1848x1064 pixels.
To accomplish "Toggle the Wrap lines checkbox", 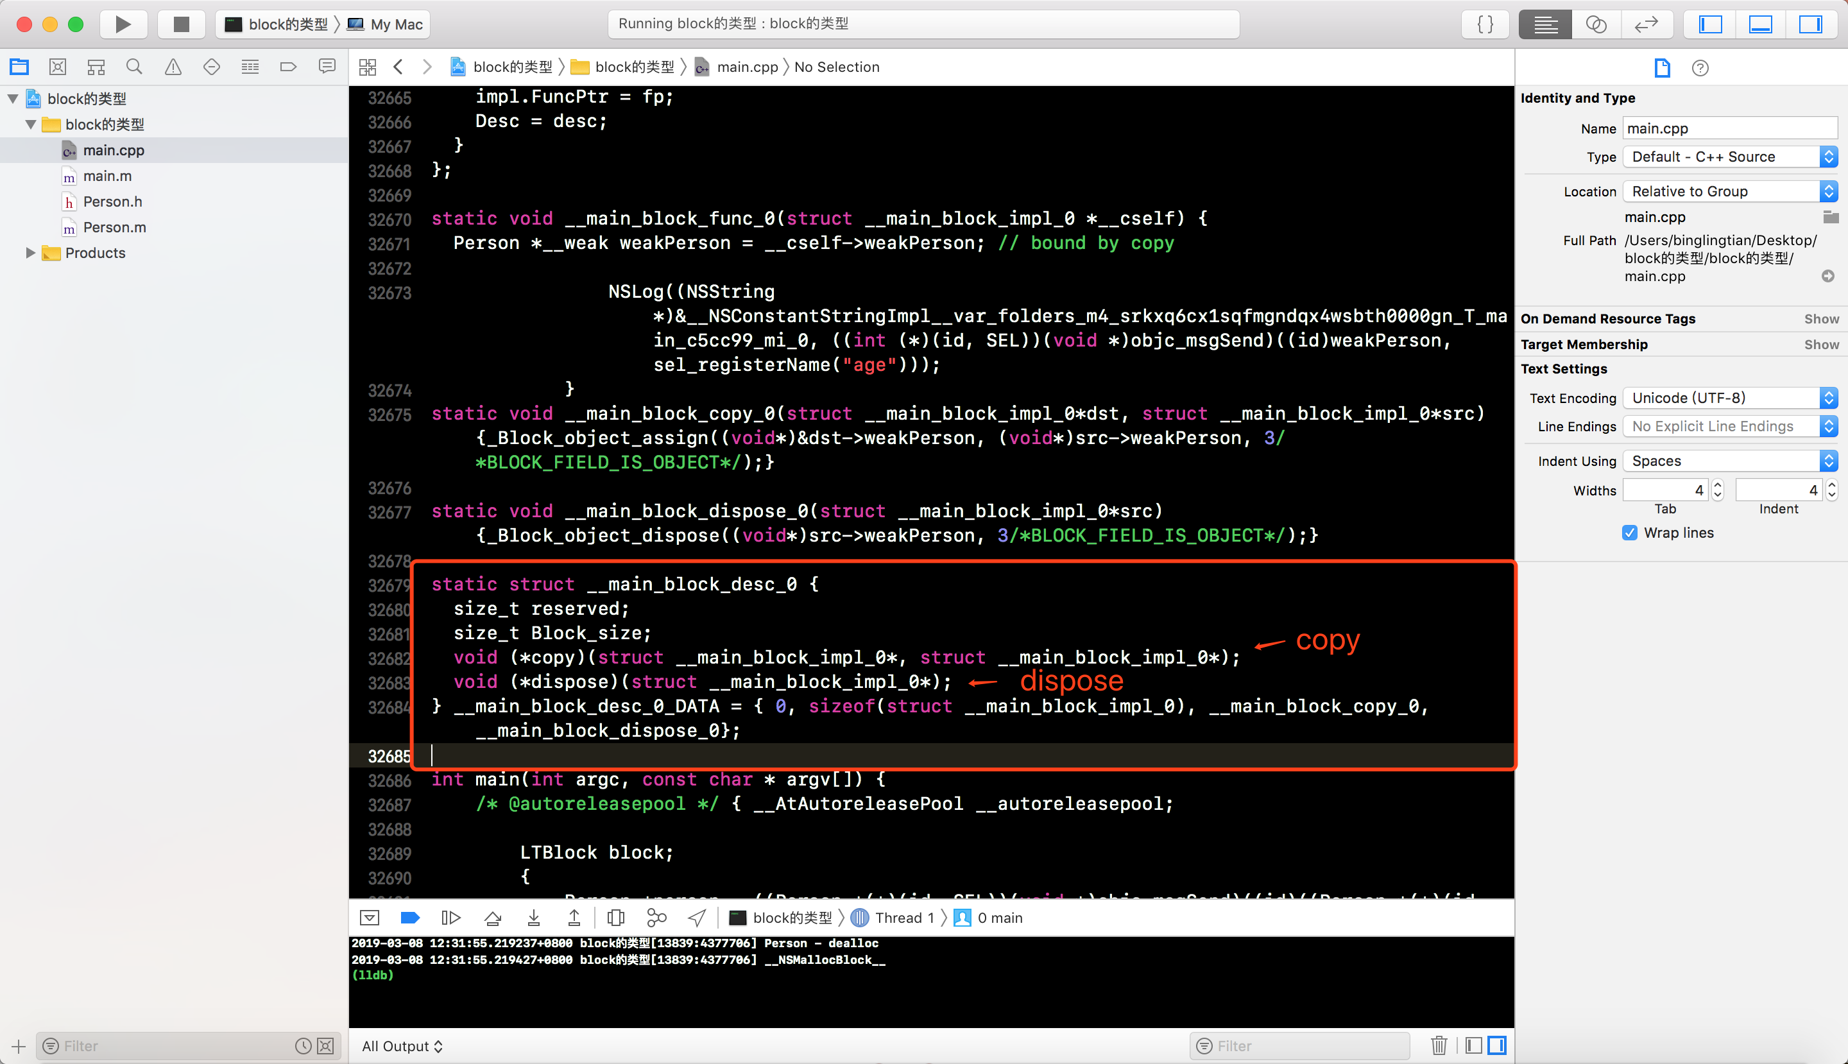I will 1630,533.
